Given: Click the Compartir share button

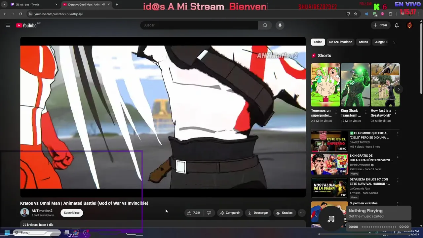Looking at the screenshot, I should pos(230,213).
